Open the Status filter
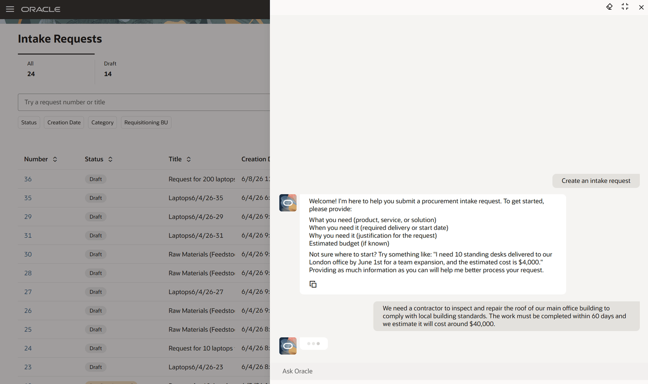Viewport: 648px width, 384px height. [29, 123]
